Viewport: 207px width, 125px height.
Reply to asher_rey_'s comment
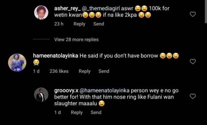[x=79, y=24]
